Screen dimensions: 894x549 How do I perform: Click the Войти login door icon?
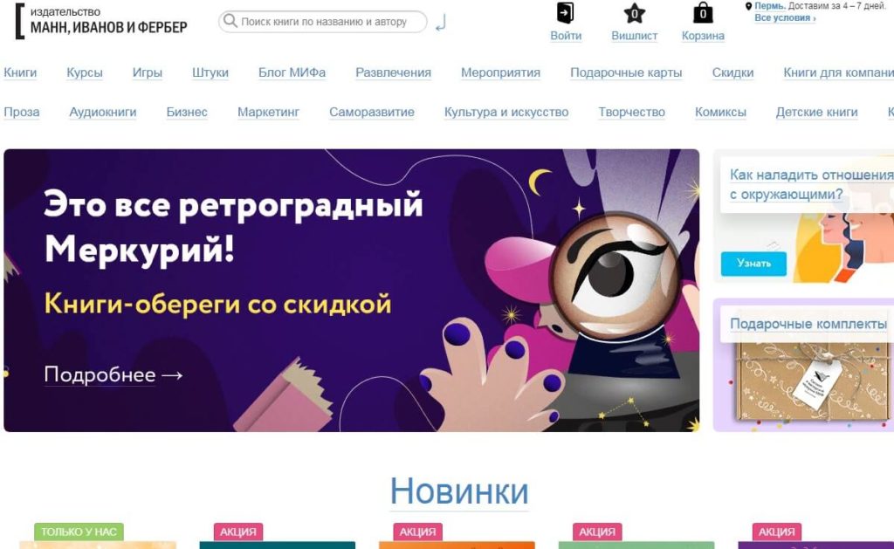pos(565,13)
